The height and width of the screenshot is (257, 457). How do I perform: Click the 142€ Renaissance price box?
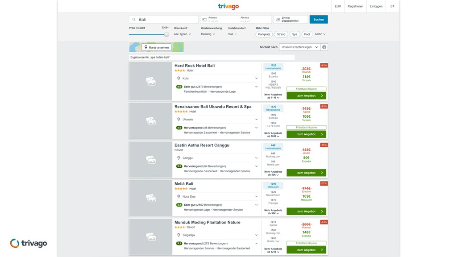click(273, 108)
